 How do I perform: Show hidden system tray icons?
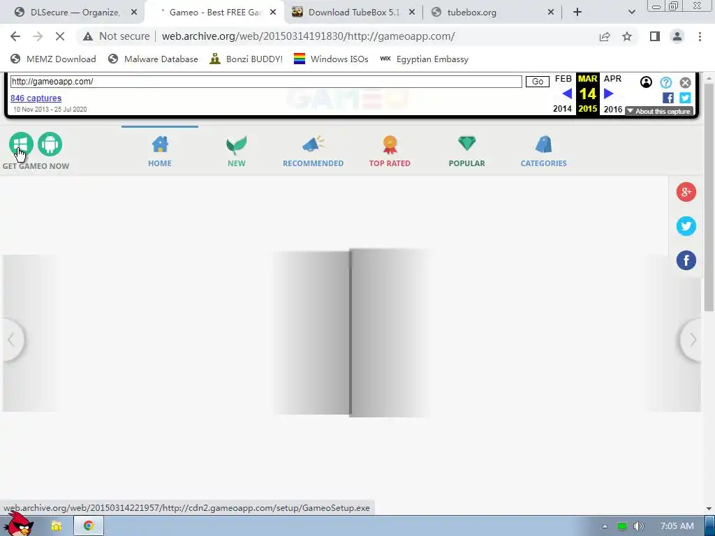coord(605,526)
